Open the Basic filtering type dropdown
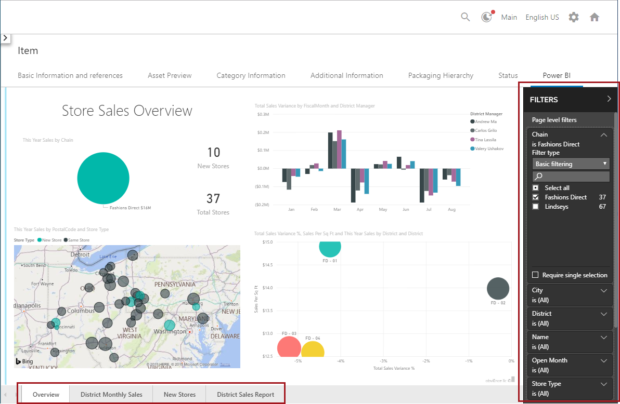This screenshot has width=620, height=404. coord(571,164)
